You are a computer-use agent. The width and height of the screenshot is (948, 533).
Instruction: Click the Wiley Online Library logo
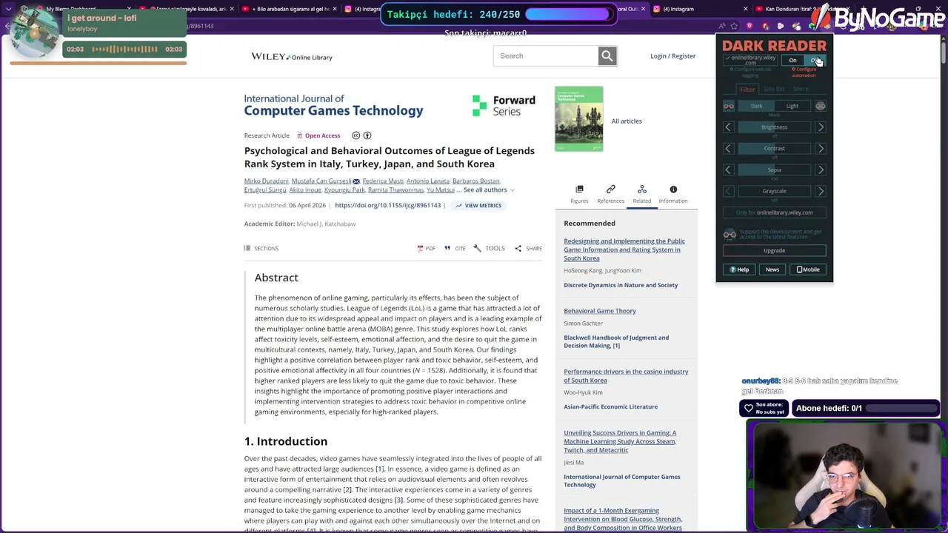(292, 57)
